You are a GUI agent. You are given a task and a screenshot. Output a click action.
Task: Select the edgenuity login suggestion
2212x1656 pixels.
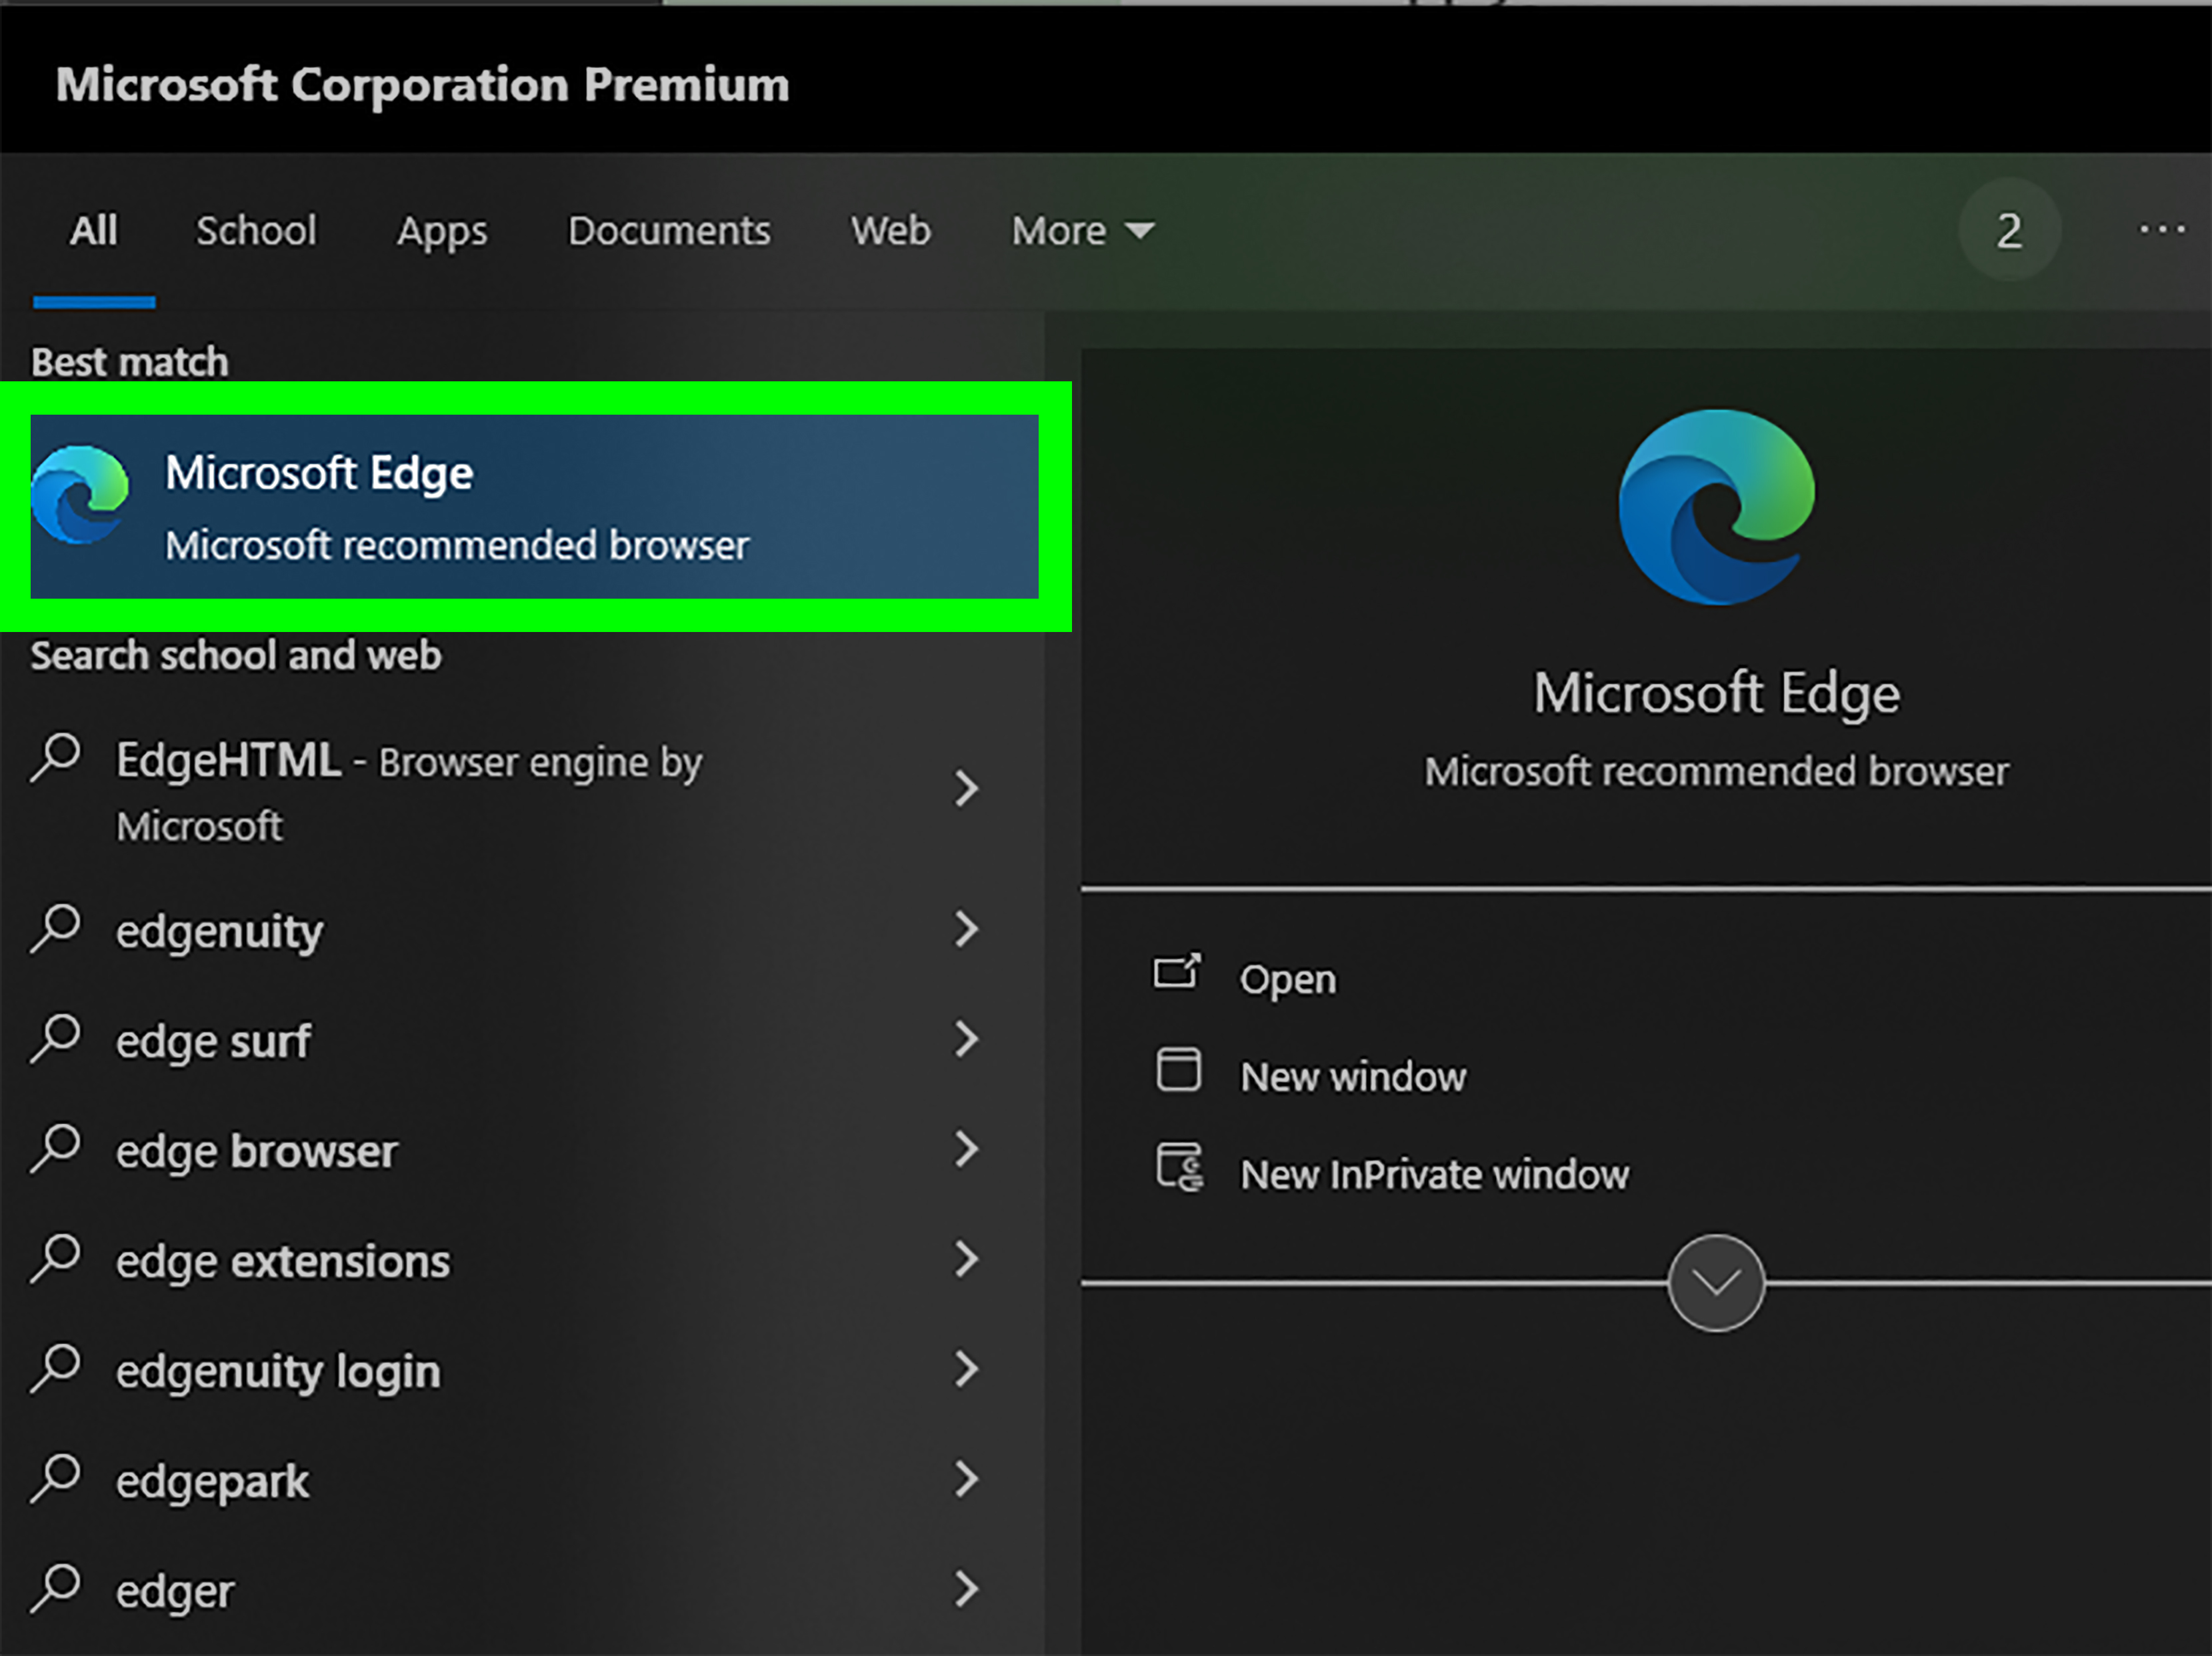[x=278, y=1370]
